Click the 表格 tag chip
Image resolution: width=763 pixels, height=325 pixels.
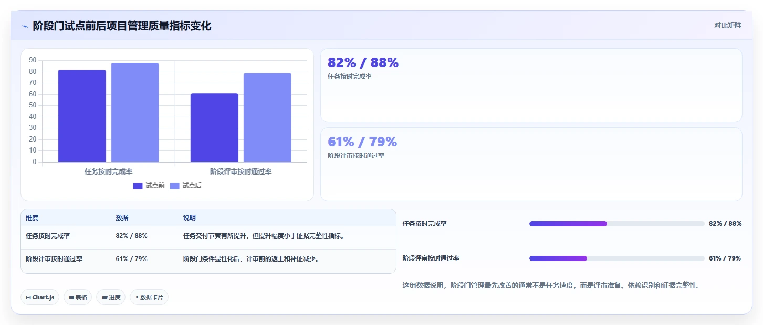[x=78, y=297]
